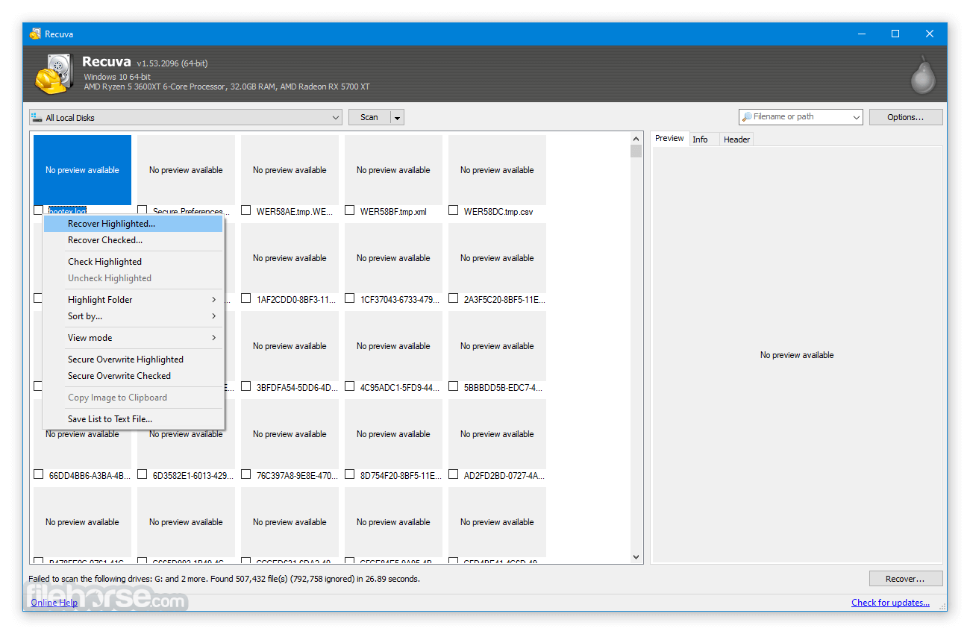The height and width of the screenshot is (634, 970).
Task: Click the 76C397A8-9E8E-470... file name
Action: (297, 475)
